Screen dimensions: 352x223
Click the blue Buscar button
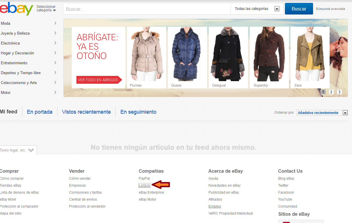[x=299, y=9]
